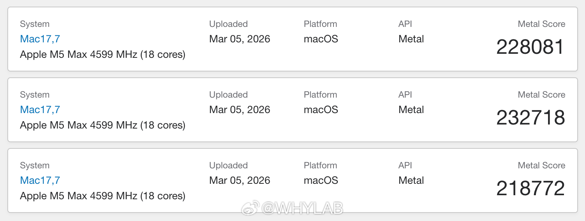Click the Apple M5 Max description in the 232718 card

(x=103, y=125)
